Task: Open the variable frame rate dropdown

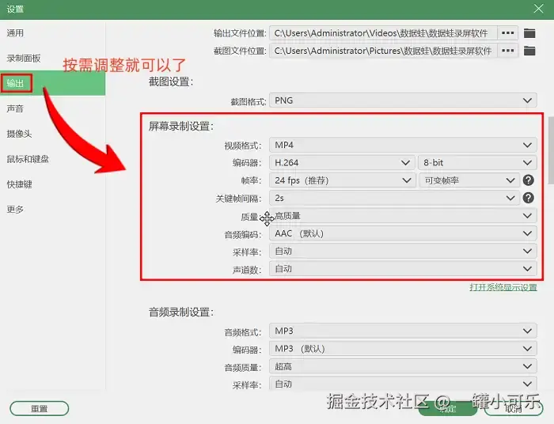Action: coord(469,180)
